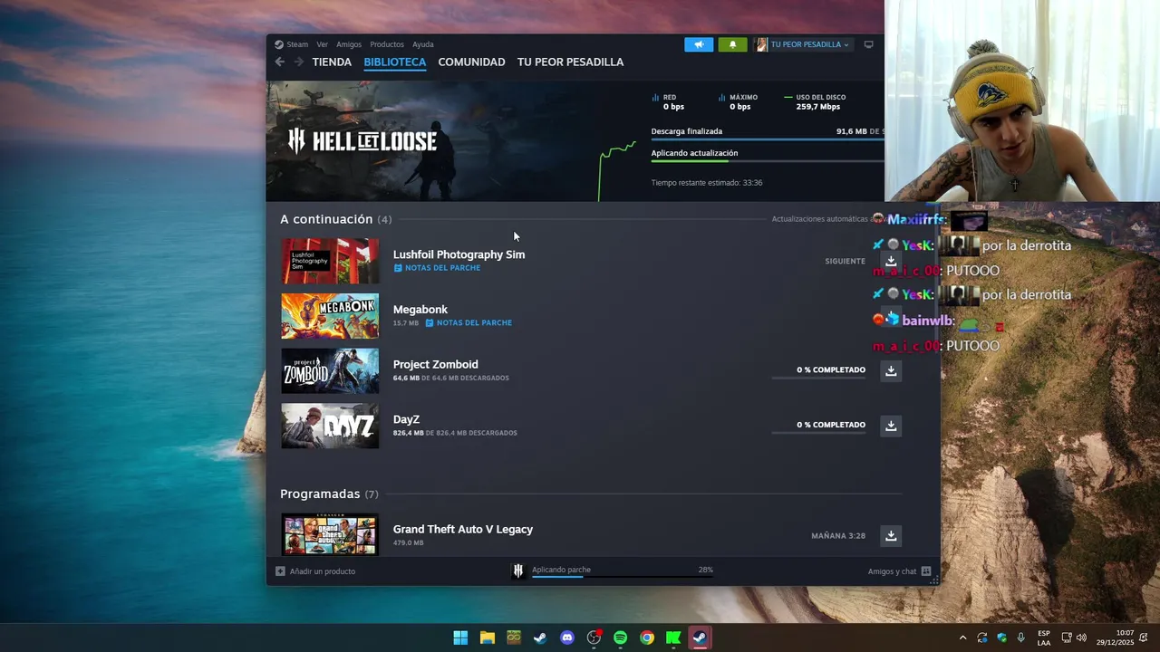Viewport: 1160px width, 652px height.
Task: Switch to the BIBLIOTECA tab
Action: (x=394, y=62)
